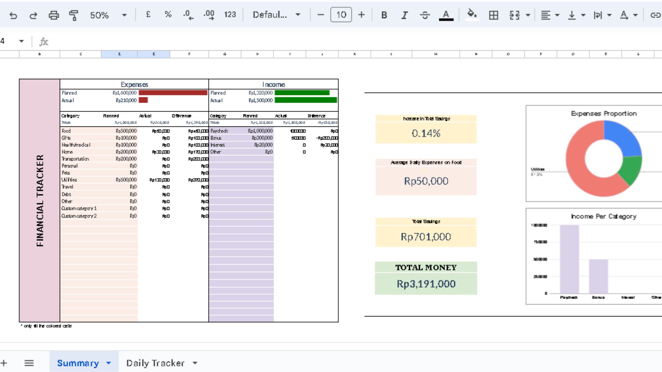Click the Rp3,191,000 total money value
This screenshot has width=662, height=372.
[426, 284]
